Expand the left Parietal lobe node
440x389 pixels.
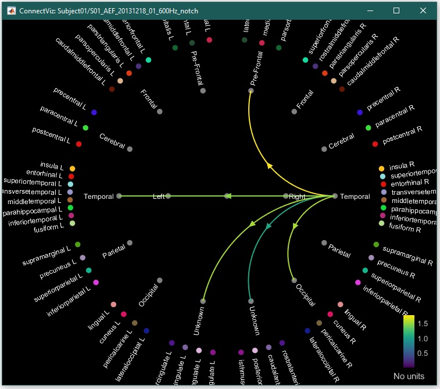130,243
